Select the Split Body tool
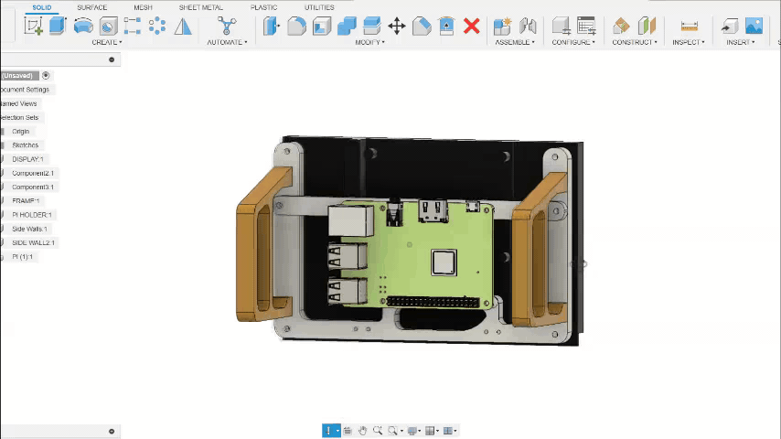 tap(371, 26)
